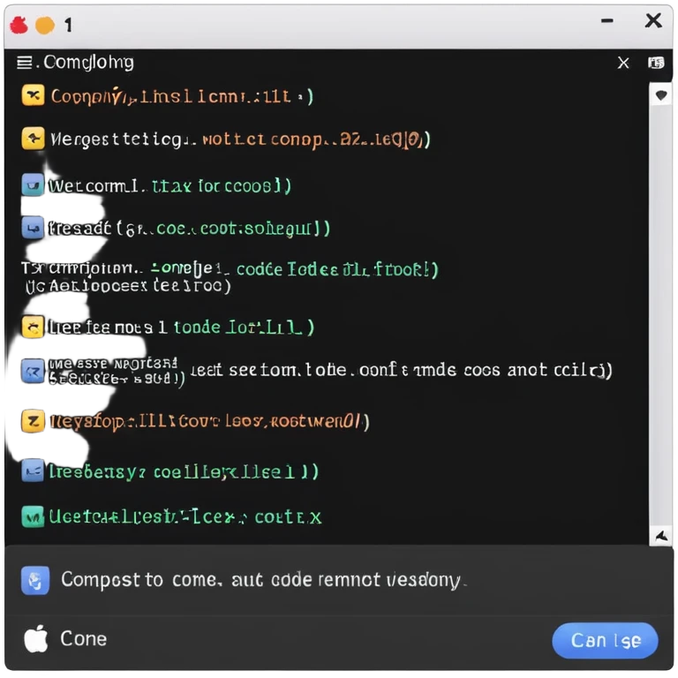Click the scrollbar bottom arrow button
Viewport: 678px width, 678px height.
click(x=660, y=537)
